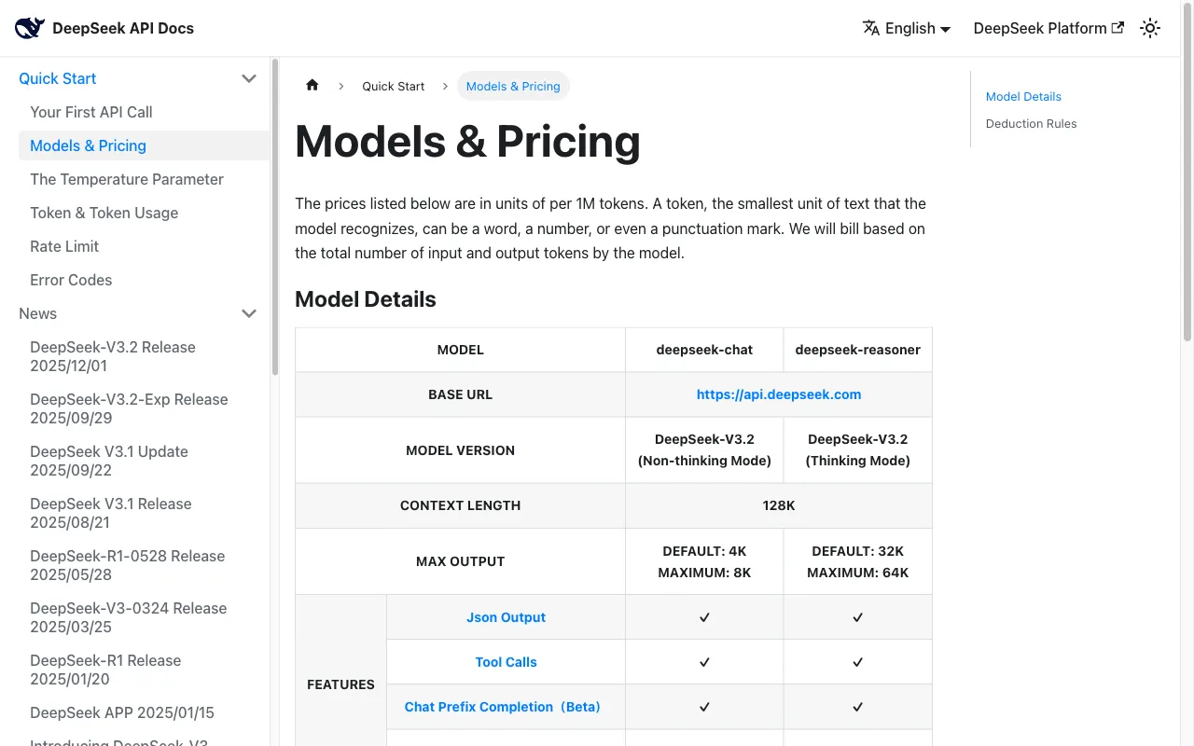
Task: Click the sidebar scrollbar thumb
Action: [x=275, y=216]
